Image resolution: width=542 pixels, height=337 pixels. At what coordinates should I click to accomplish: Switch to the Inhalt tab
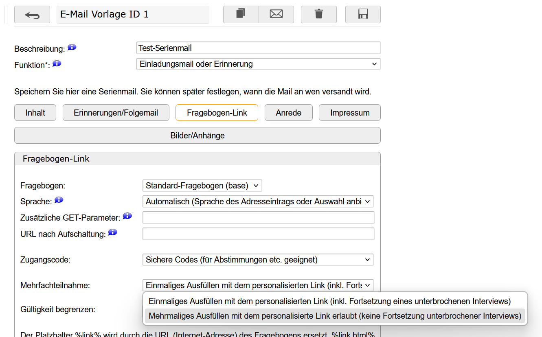pos(35,112)
